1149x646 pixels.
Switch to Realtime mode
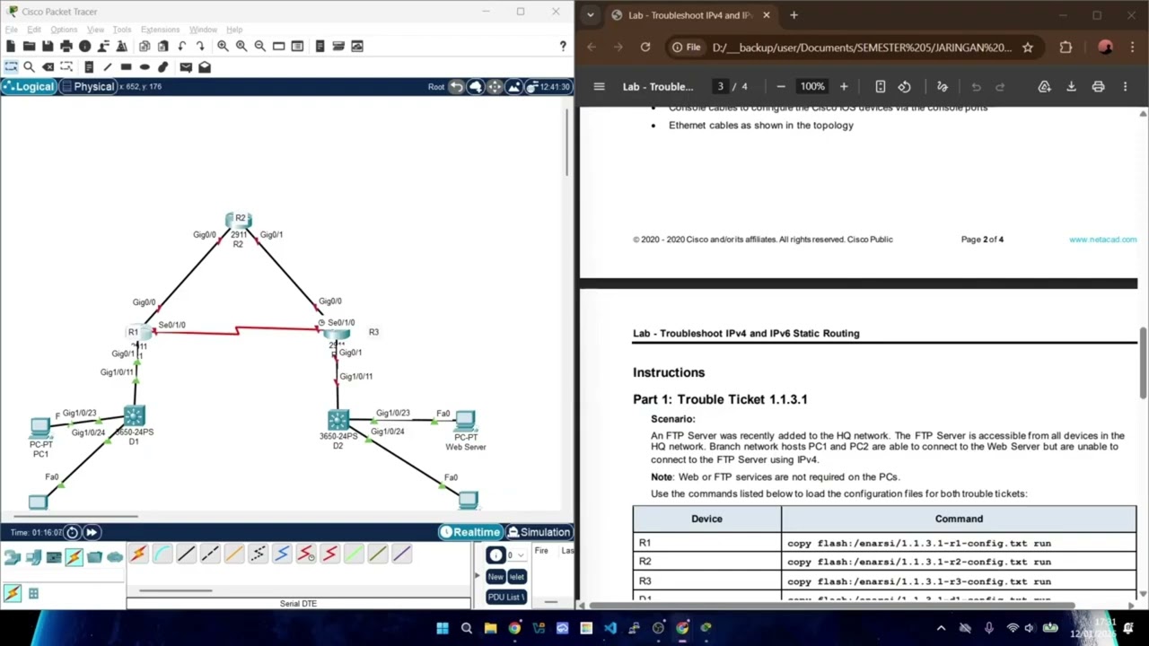[x=469, y=532]
